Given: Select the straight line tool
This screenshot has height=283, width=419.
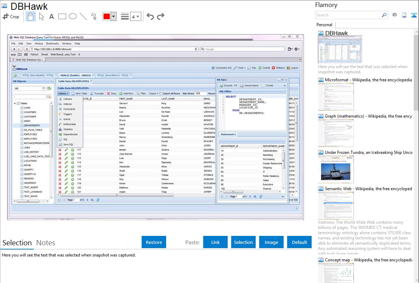Looking at the screenshot, I should (x=83, y=16).
